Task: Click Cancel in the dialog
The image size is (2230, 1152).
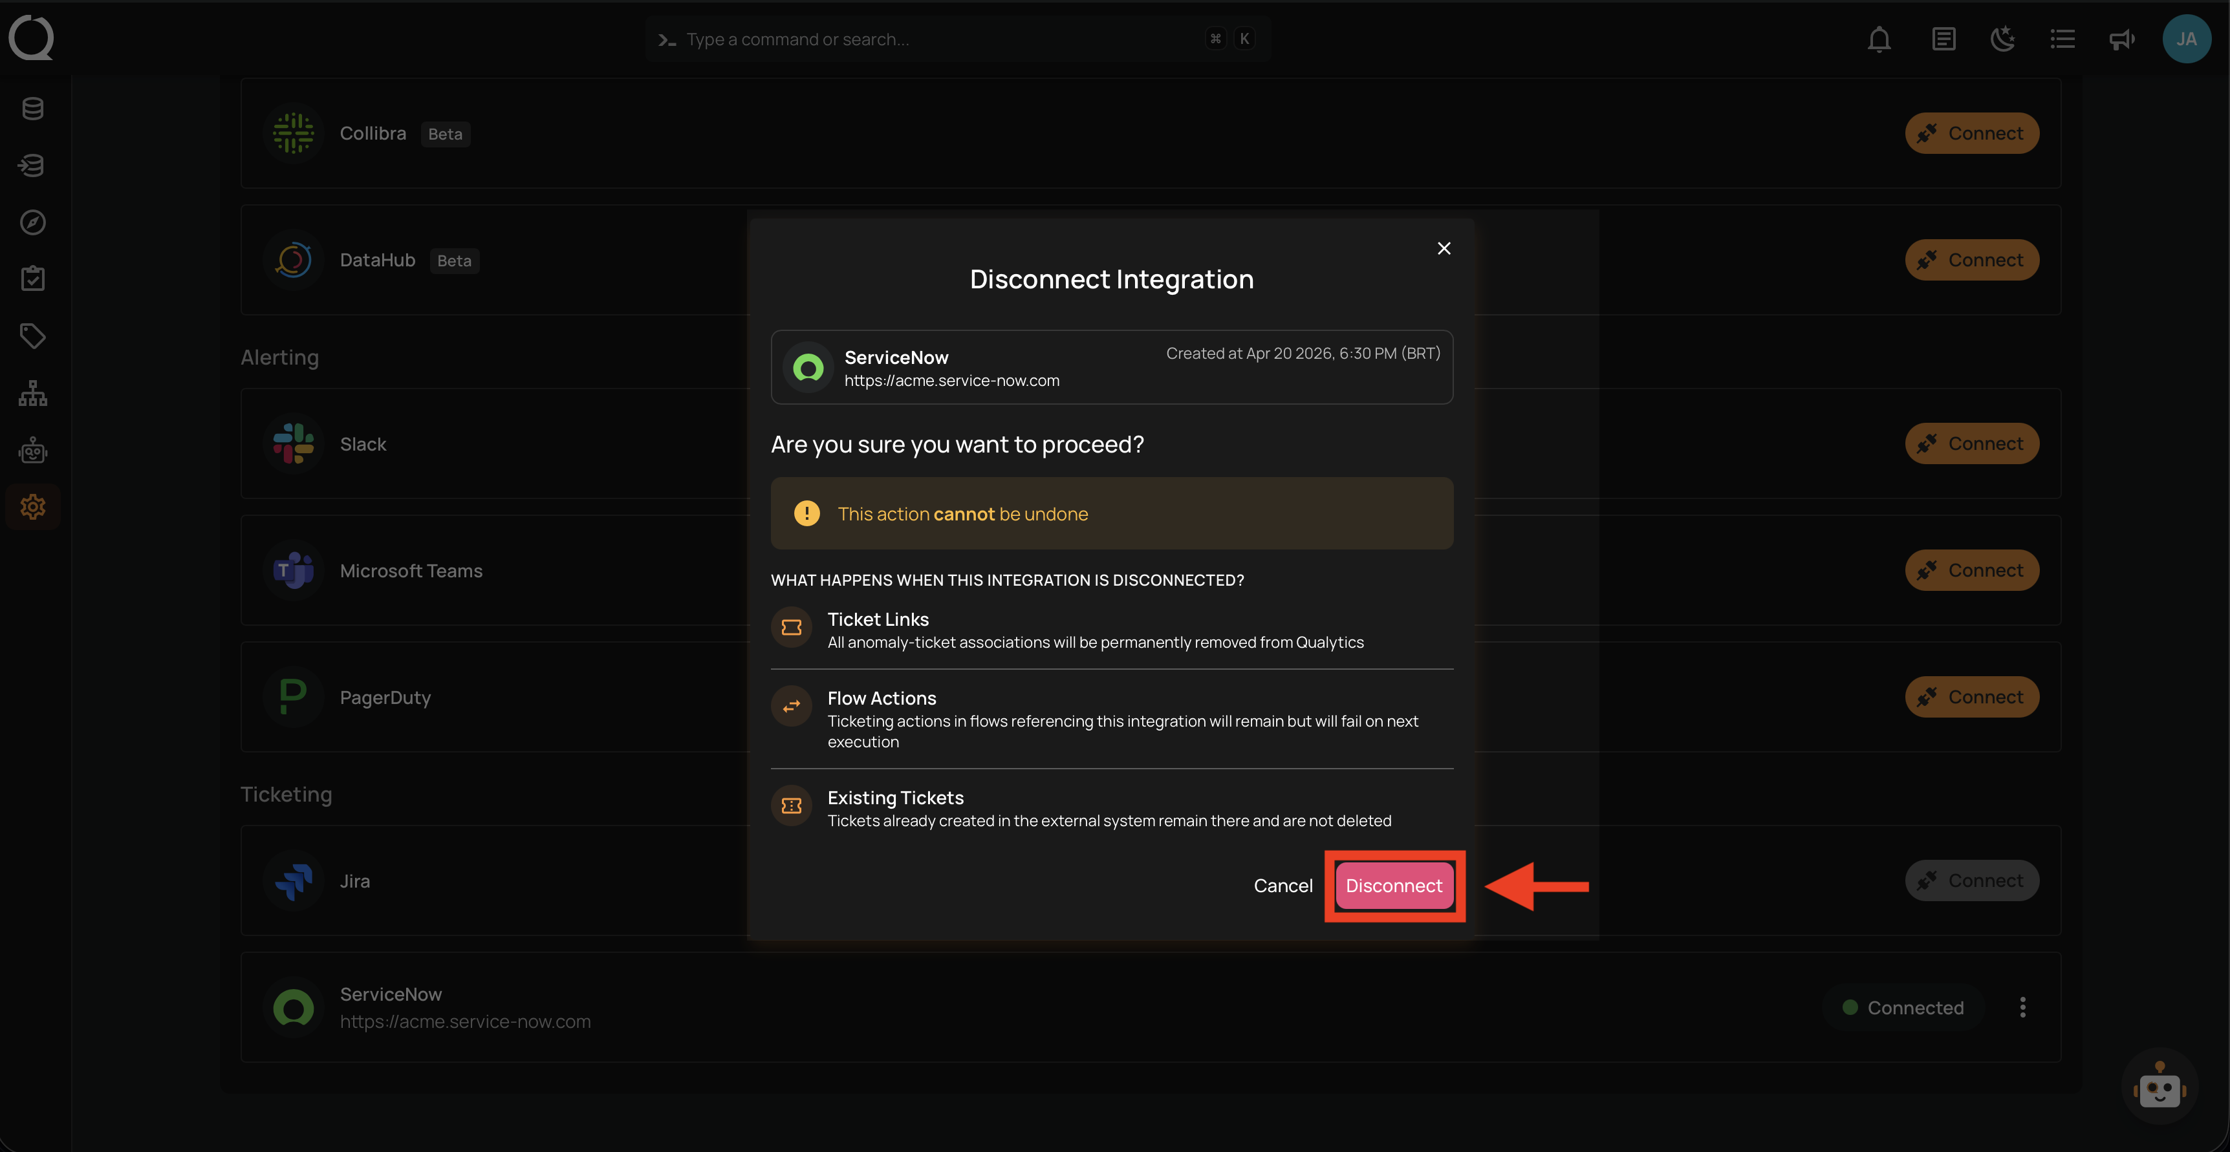Action: pyautogui.click(x=1283, y=886)
